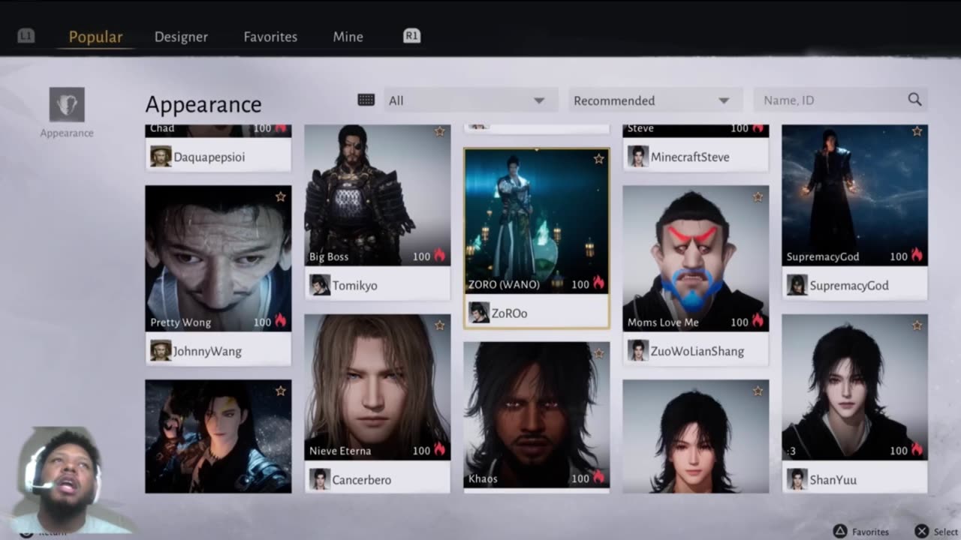Star the Moms Love Me appearance
The height and width of the screenshot is (540, 961).
(x=758, y=196)
